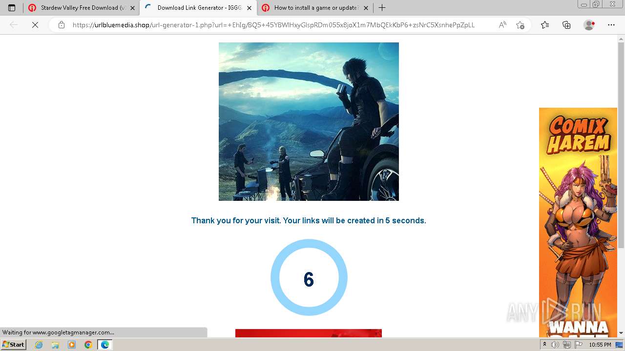Switch to Download Link Generator tab

[198, 8]
